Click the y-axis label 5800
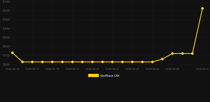The height and width of the screenshot is (102, 210). (x=6, y=65)
